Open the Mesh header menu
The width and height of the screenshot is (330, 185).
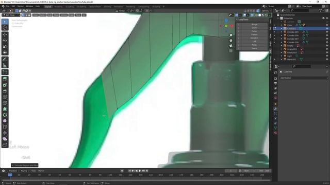tap(56, 15)
